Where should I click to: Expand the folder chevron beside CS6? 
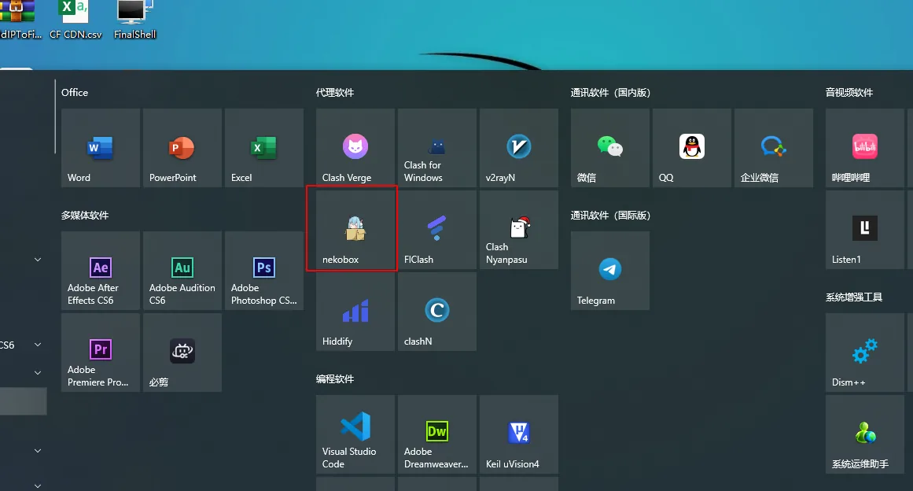tap(38, 345)
